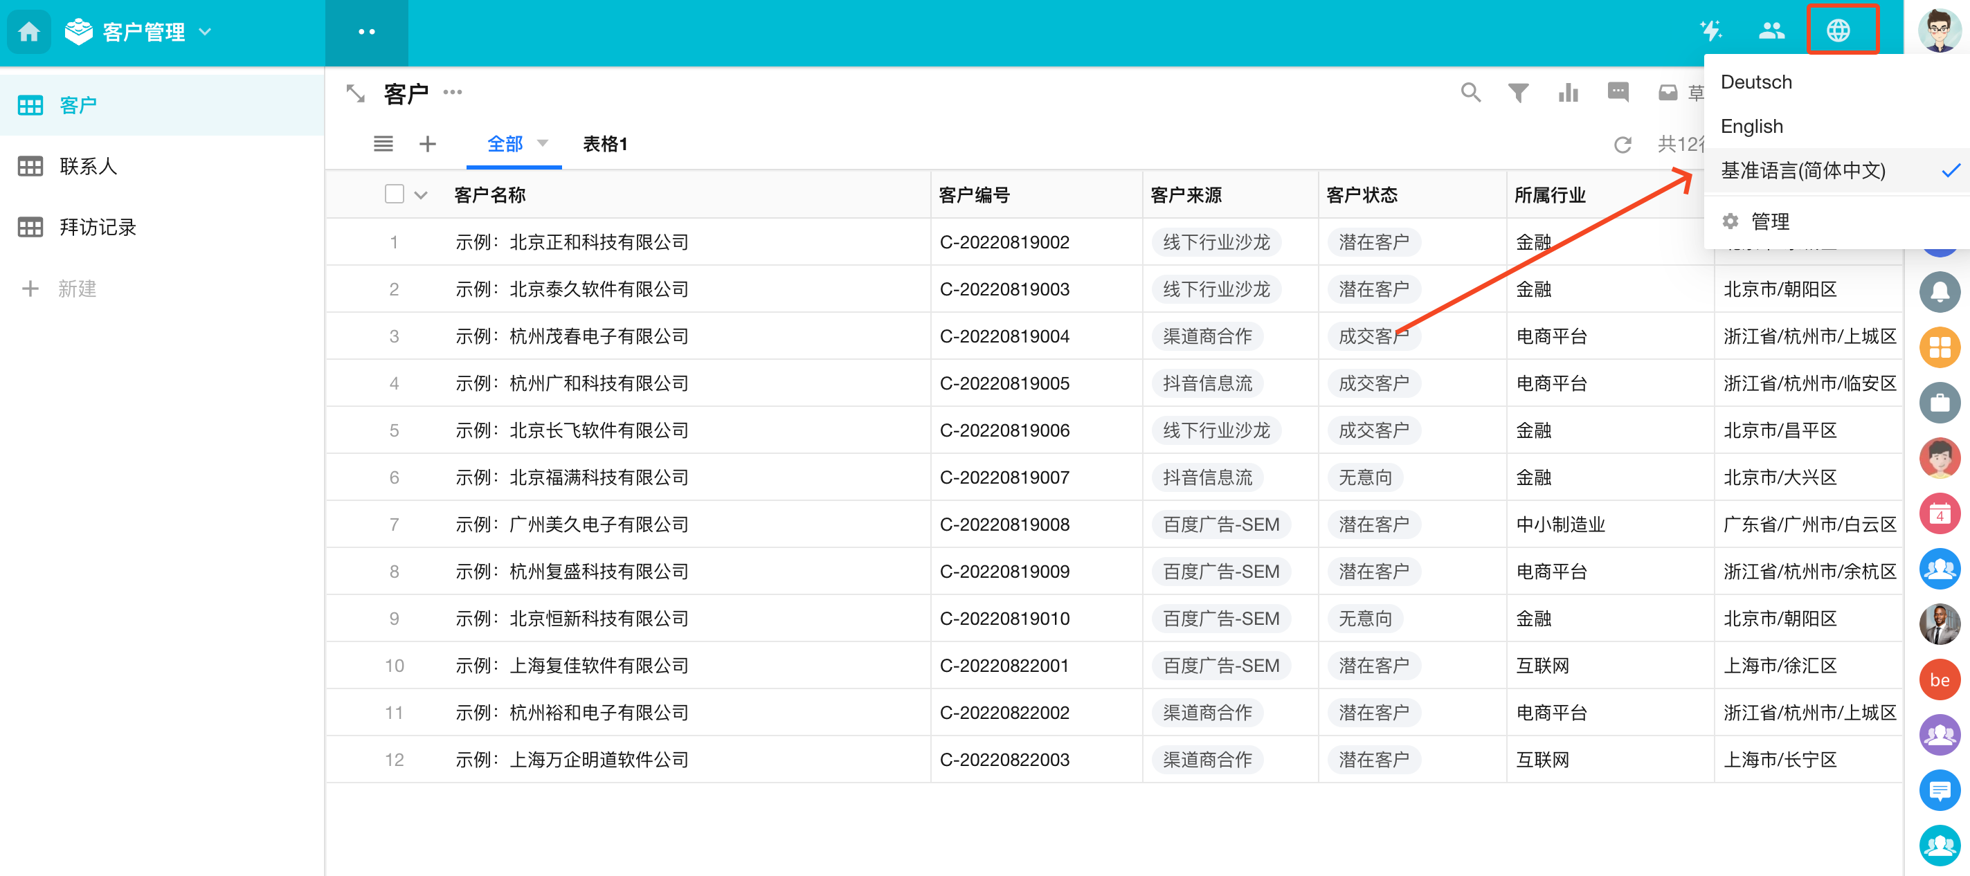Toggle the select-all checkbox in header row
Image resolution: width=1970 pixels, height=876 pixels.
click(x=394, y=194)
